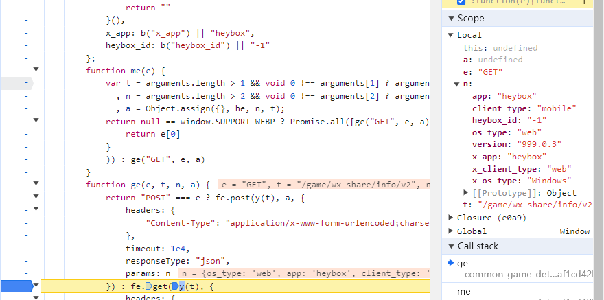Fold the 'function ge(e, t, n, a)' block
Screen dimensions: 604x300
tap(36, 184)
